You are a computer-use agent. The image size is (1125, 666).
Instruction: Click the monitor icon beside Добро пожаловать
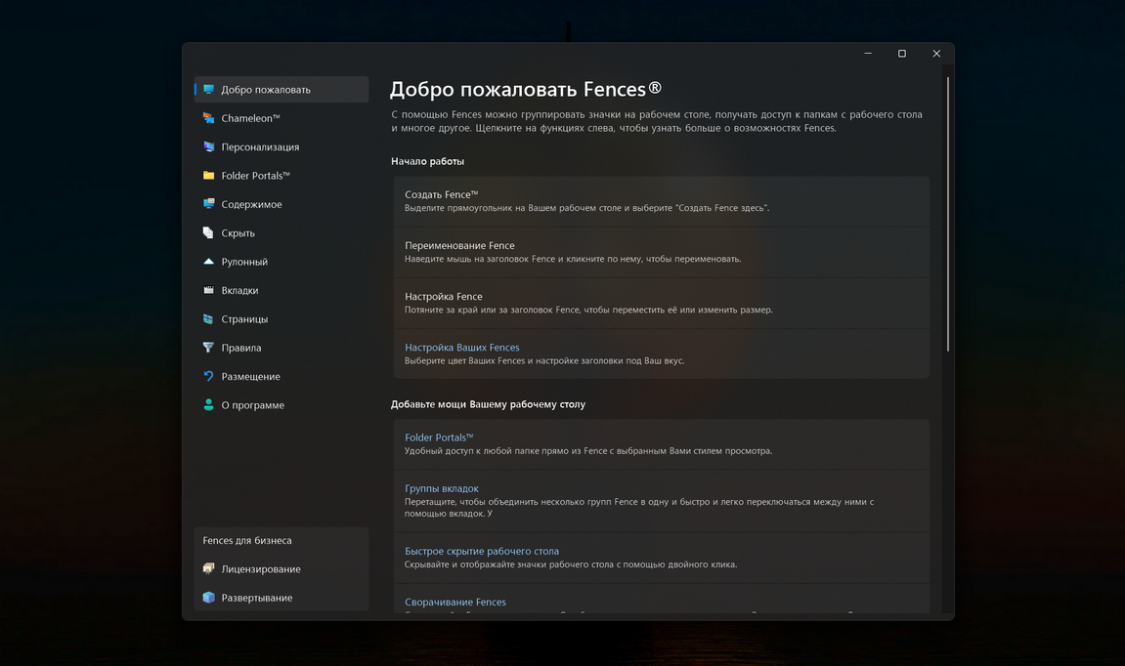tap(209, 90)
